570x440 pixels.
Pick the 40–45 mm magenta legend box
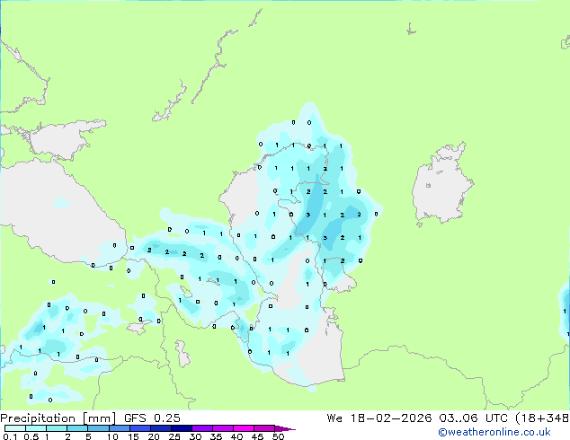(244, 428)
